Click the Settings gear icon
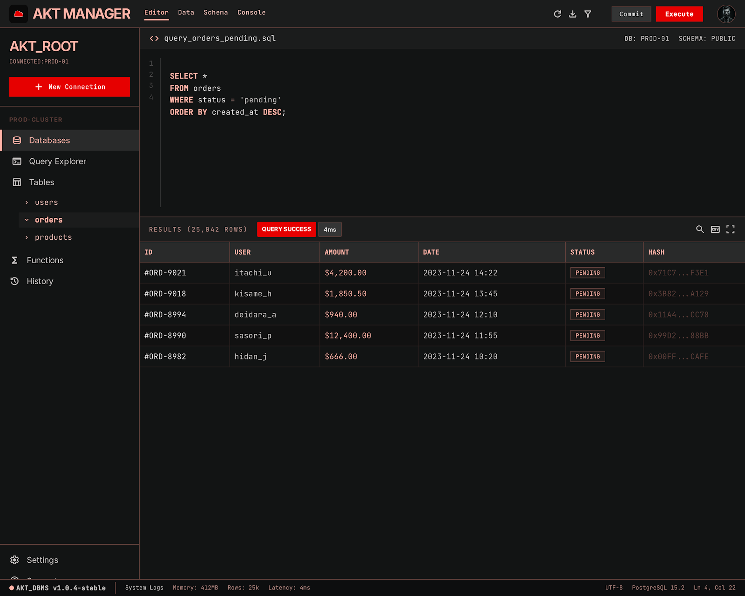 (14, 560)
